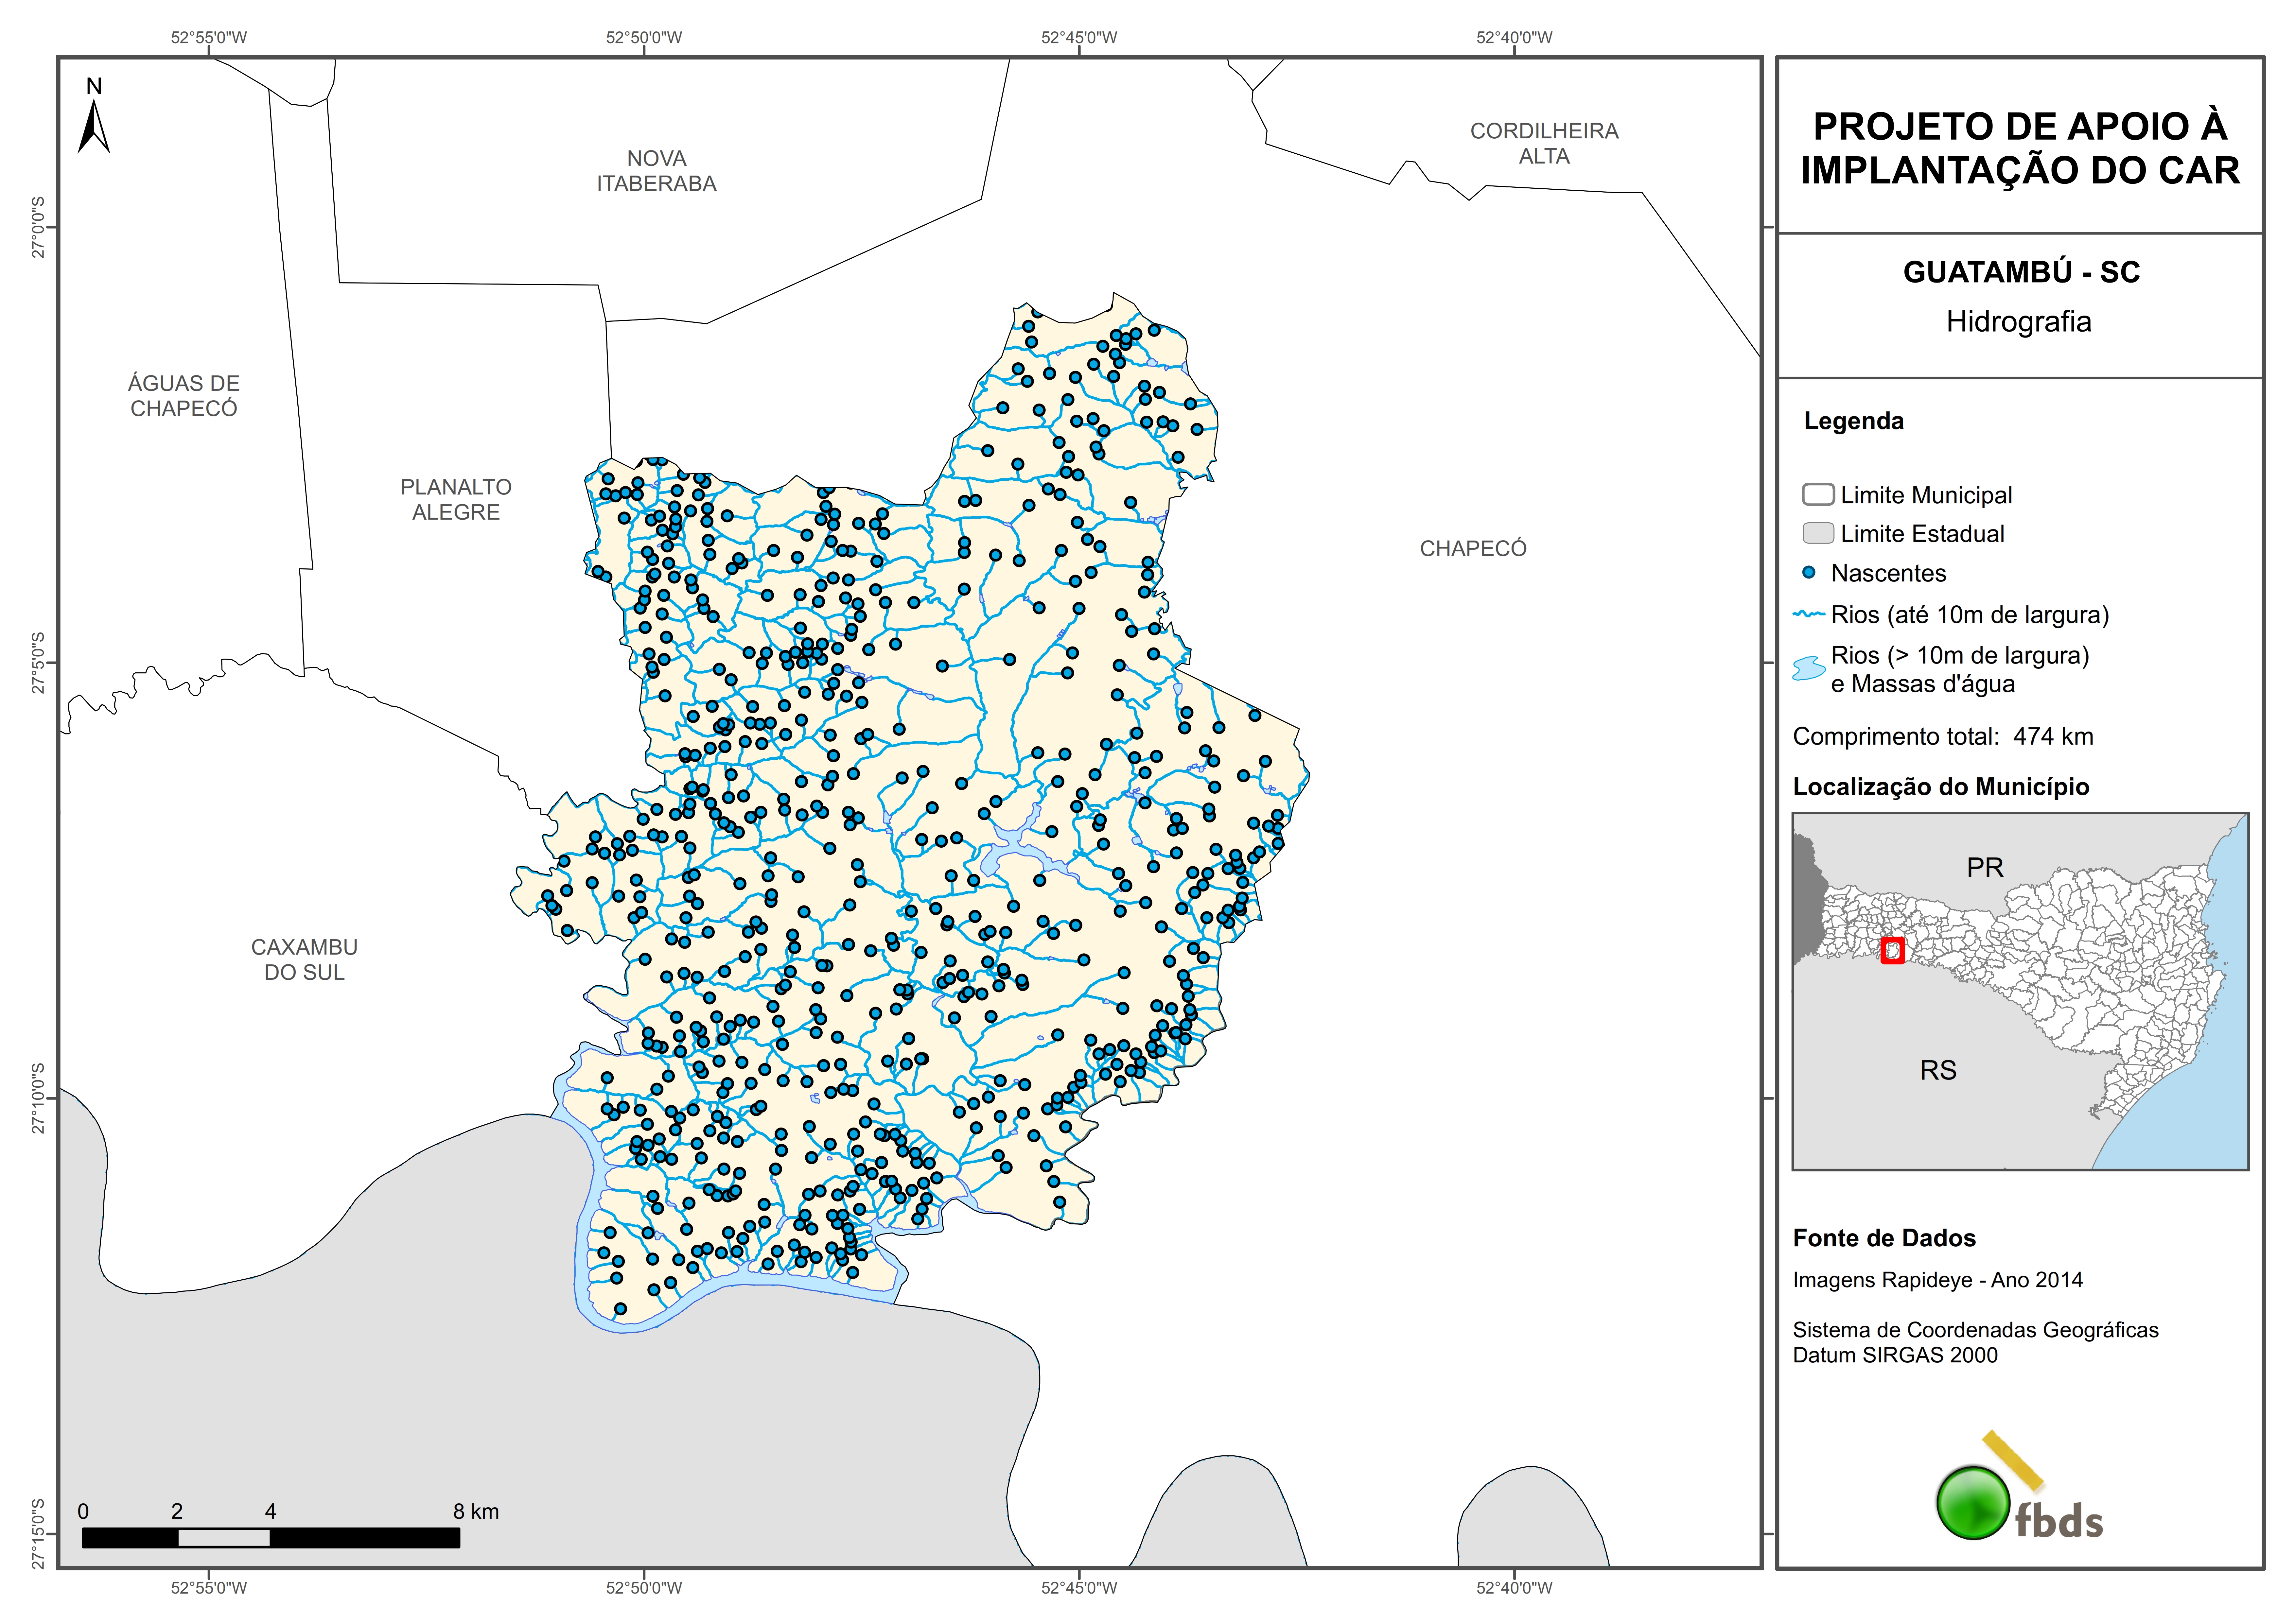The width and height of the screenshot is (2295, 1624).
Task: Click the GUATAMBÚ - SC title
Action: [x=2020, y=272]
